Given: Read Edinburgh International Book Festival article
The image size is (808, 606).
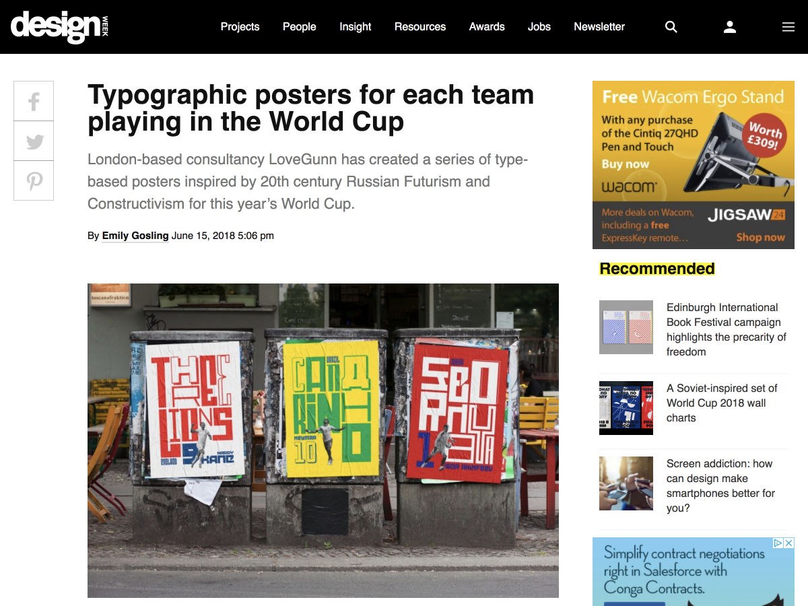Looking at the screenshot, I should pyautogui.click(x=727, y=329).
